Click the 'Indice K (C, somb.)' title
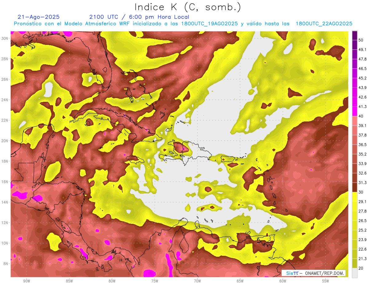Image resolution: width=369 pixels, height=285 pixels. (x=188, y=7)
